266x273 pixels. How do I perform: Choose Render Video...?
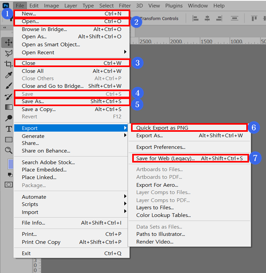(189, 242)
